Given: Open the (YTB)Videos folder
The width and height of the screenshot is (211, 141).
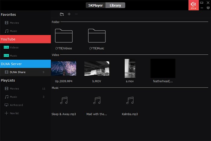Looking at the screenshot, I should tap(64, 36).
